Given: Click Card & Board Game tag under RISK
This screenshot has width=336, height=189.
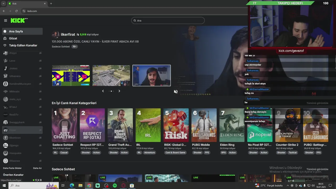Looking at the screenshot, I should click(175, 153).
